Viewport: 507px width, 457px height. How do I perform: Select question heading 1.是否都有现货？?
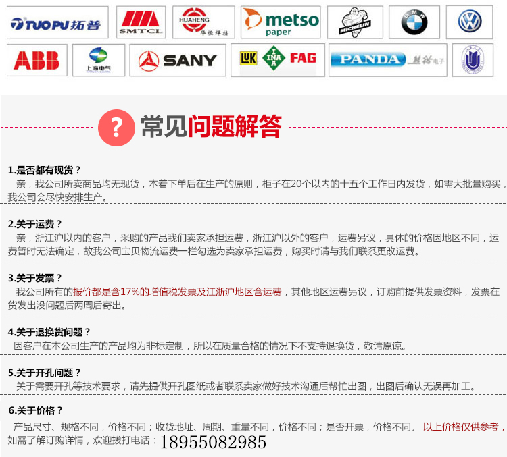(x=45, y=170)
